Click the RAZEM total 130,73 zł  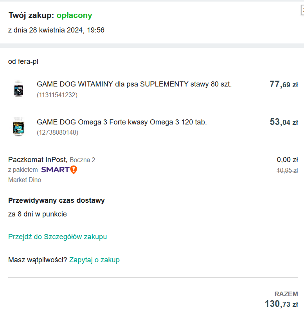(281, 304)
